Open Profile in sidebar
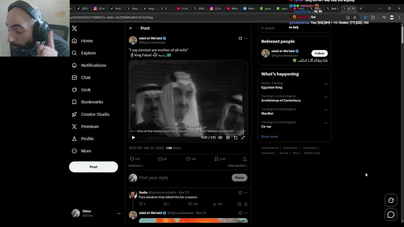 83,139
